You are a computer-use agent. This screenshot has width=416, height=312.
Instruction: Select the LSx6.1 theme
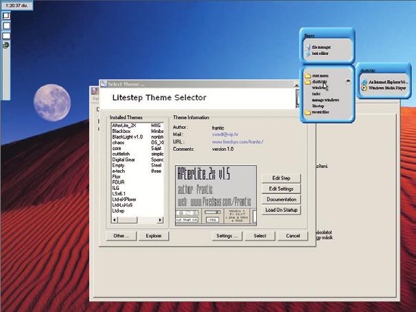click(x=119, y=194)
